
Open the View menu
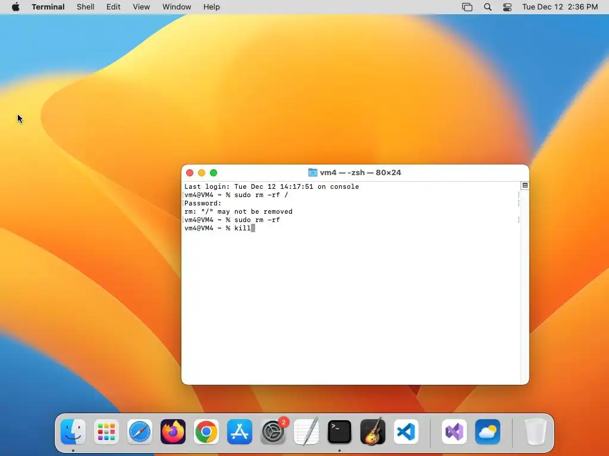pos(142,7)
